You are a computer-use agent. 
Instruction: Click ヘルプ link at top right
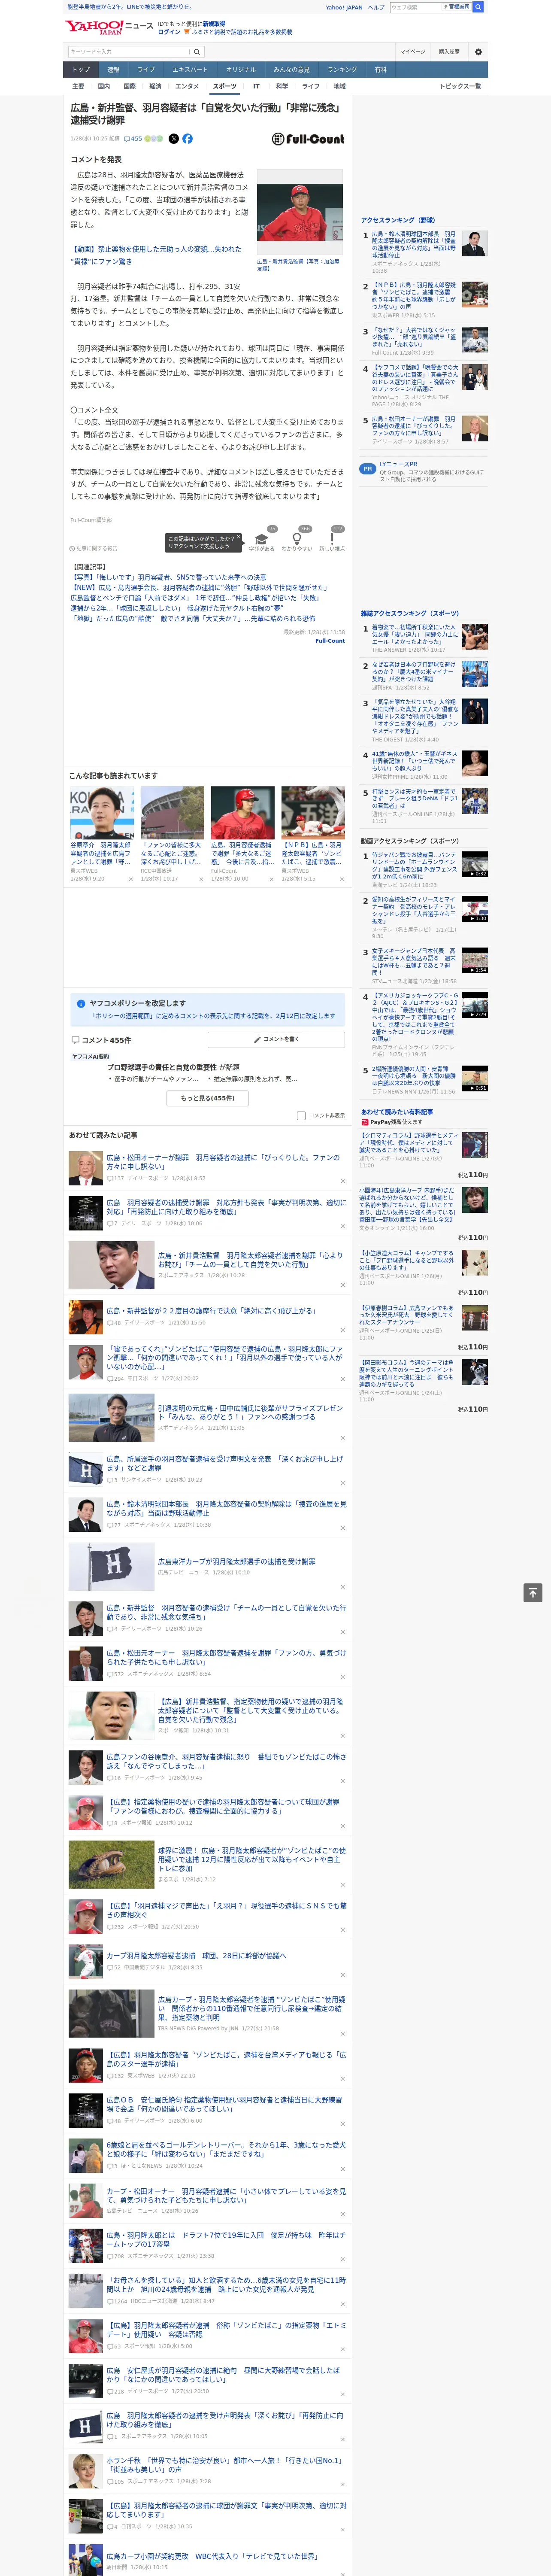(x=375, y=7)
